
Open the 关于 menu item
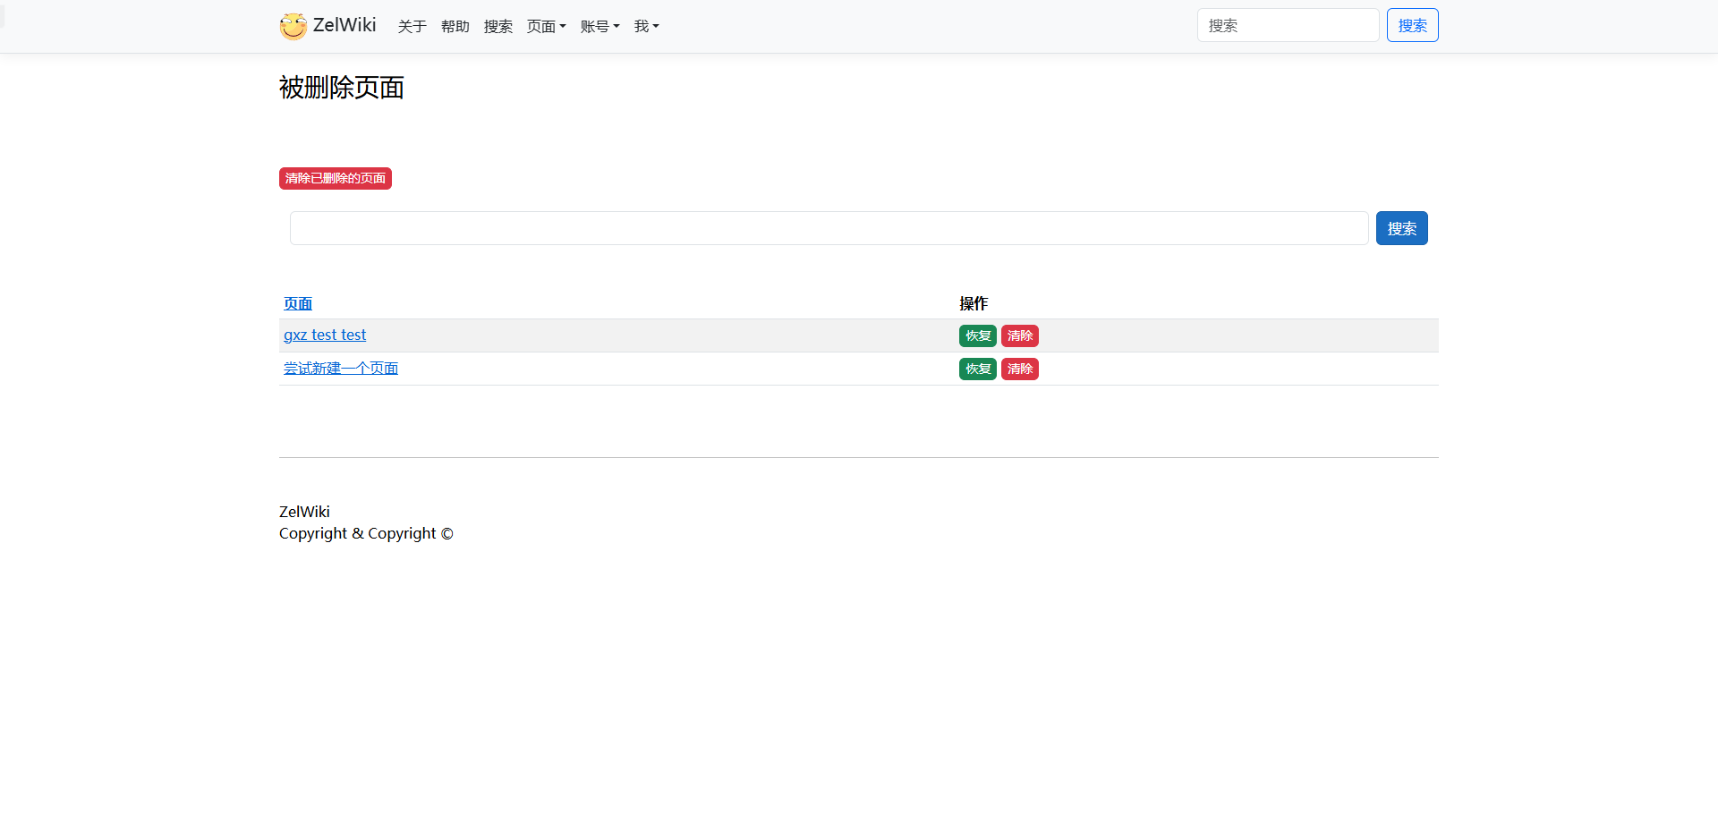pyautogui.click(x=412, y=27)
